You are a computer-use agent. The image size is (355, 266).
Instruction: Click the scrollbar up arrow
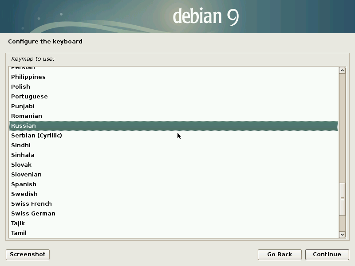click(342, 70)
